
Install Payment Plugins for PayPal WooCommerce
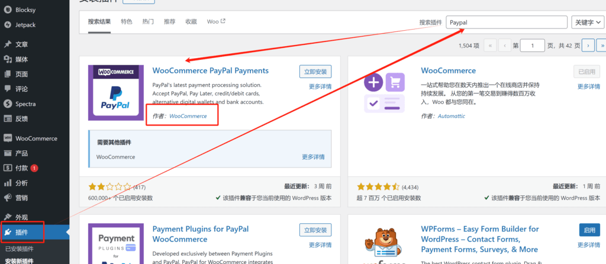tap(315, 230)
